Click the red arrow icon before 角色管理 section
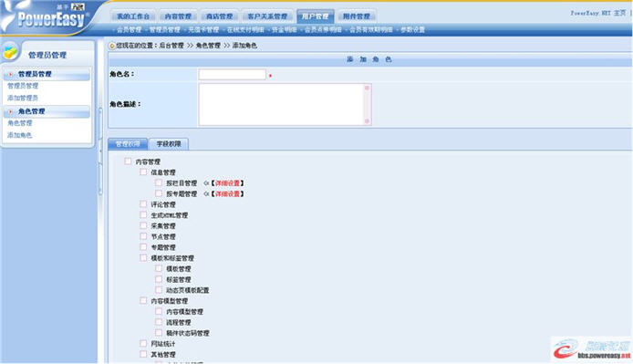The image size is (633, 364). coord(11,111)
